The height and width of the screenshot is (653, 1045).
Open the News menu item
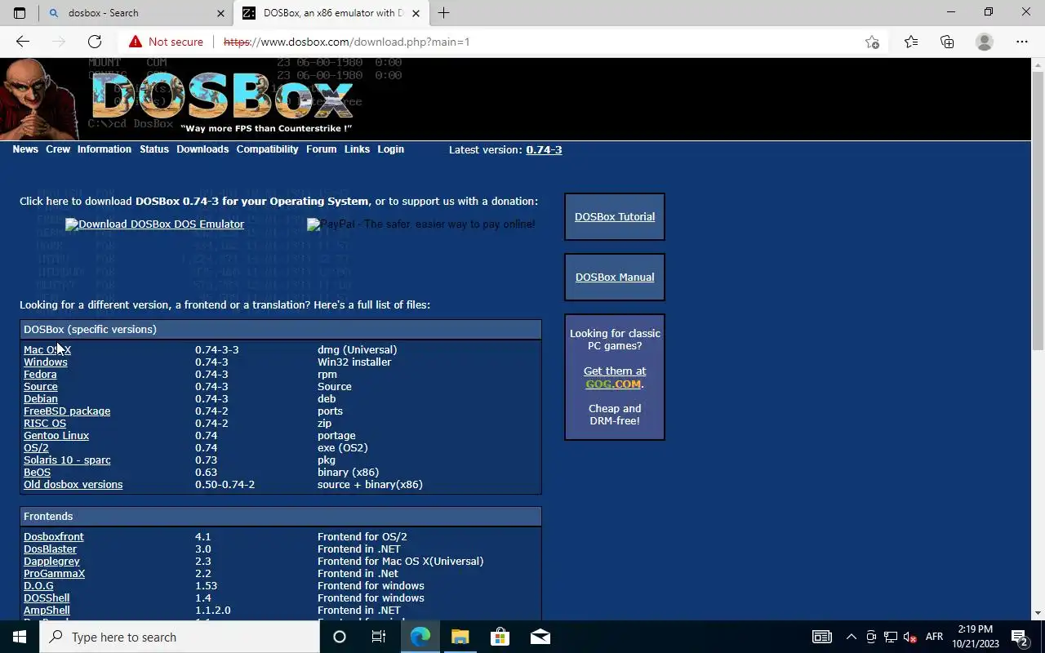click(25, 149)
